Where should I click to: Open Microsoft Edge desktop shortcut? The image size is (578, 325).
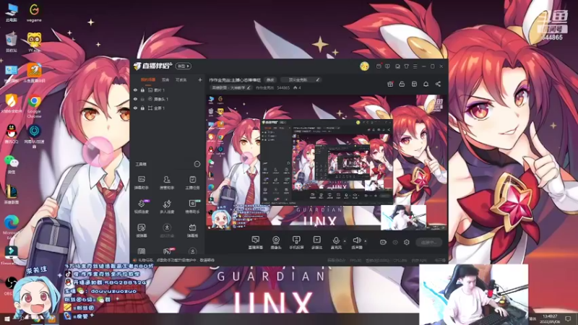coord(11,227)
